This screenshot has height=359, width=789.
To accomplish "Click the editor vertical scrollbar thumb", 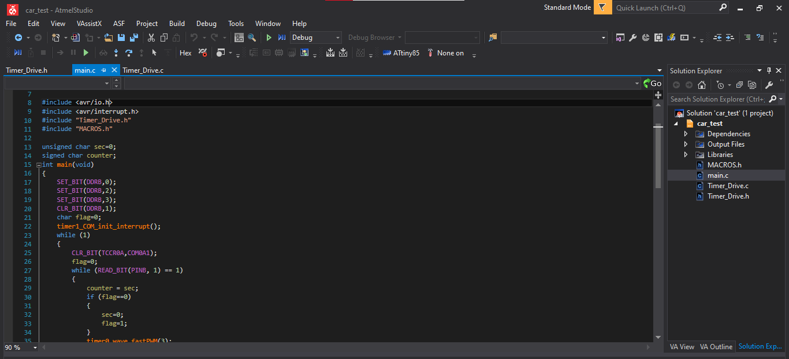I will click(x=658, y=156).
